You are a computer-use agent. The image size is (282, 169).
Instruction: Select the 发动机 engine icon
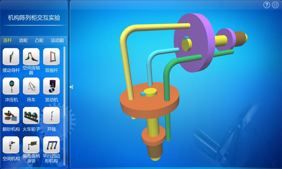[x=51, y=86]
